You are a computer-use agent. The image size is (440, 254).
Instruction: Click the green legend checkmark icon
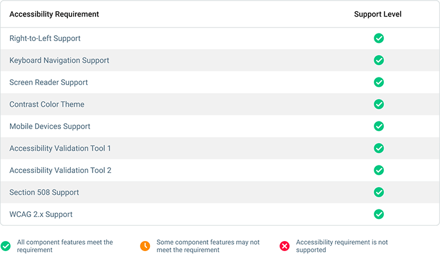click(x=6, y=246)
